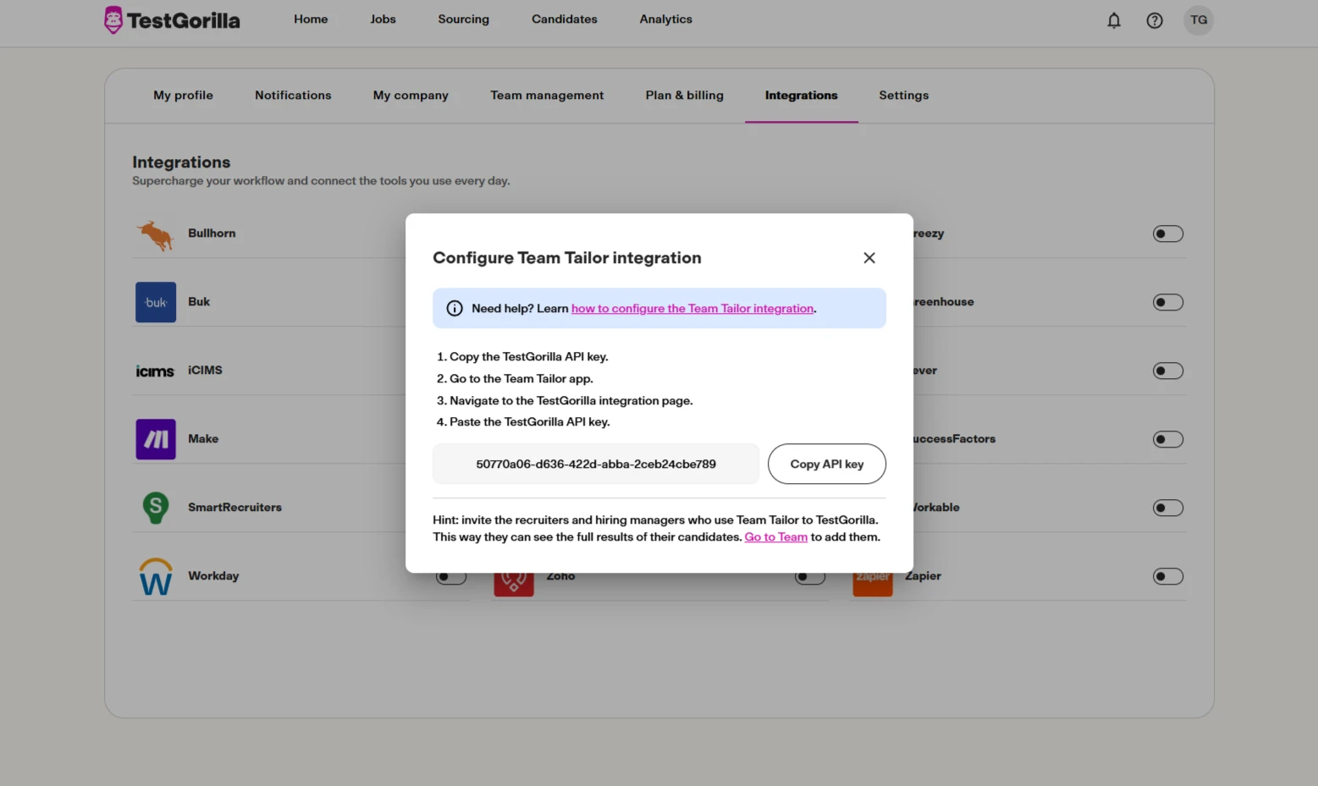The image size is (1318, 786).
Task: Open the TG account avatar menu
Action: point(1199,20)
